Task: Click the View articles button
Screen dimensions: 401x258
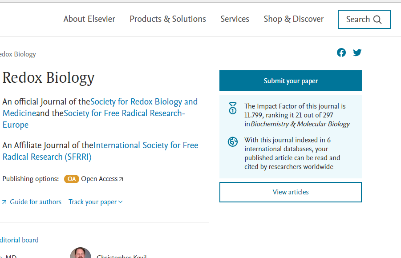Action: (290, 192)
